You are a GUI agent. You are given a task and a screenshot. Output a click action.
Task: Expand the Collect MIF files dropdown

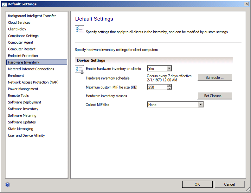tap(200, 105)
